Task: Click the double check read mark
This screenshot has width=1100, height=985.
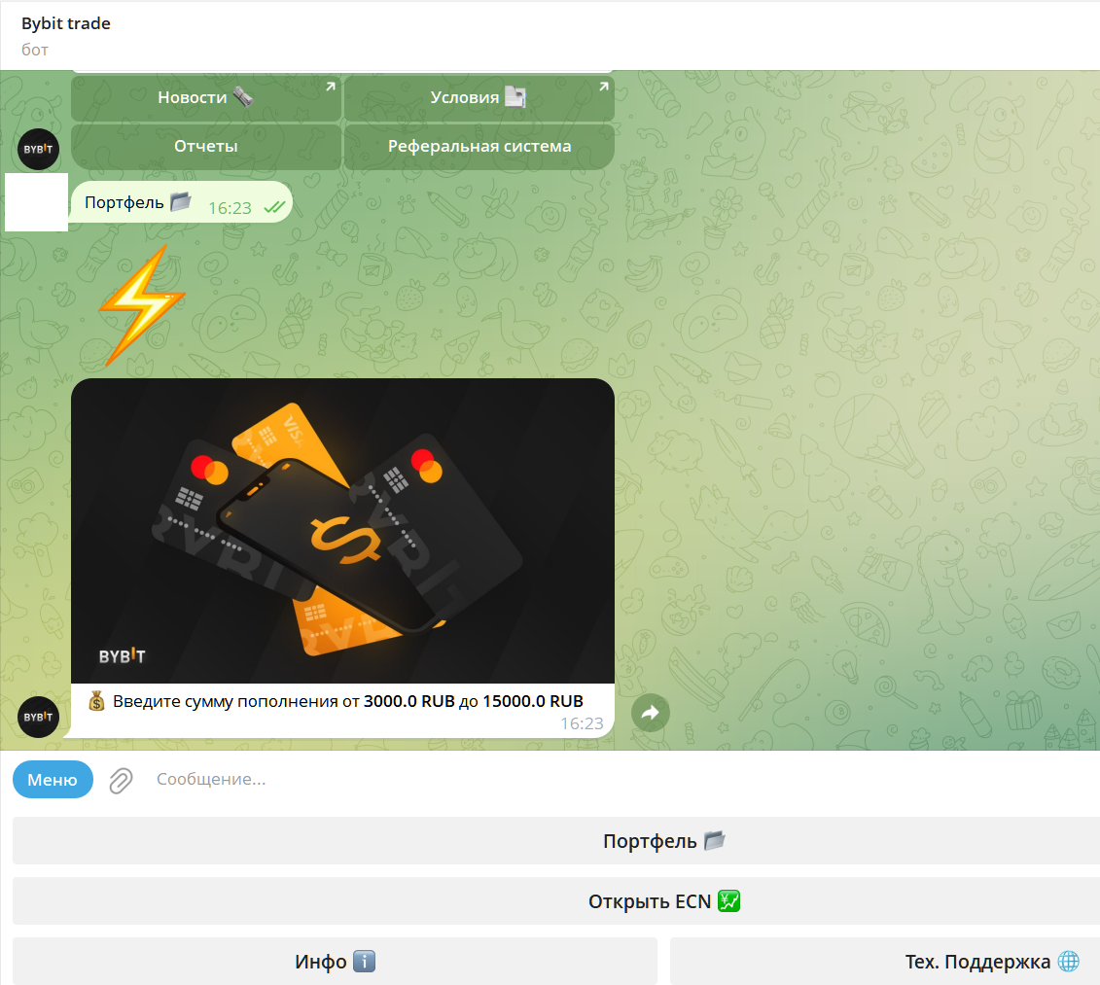Action: (x=273, y=208)
